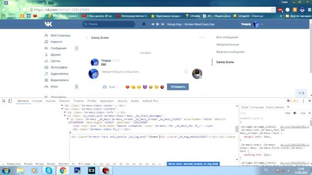Open the Ещё attachments dropdown
This screenshot has width=312, height=175.
pos(113,87)
